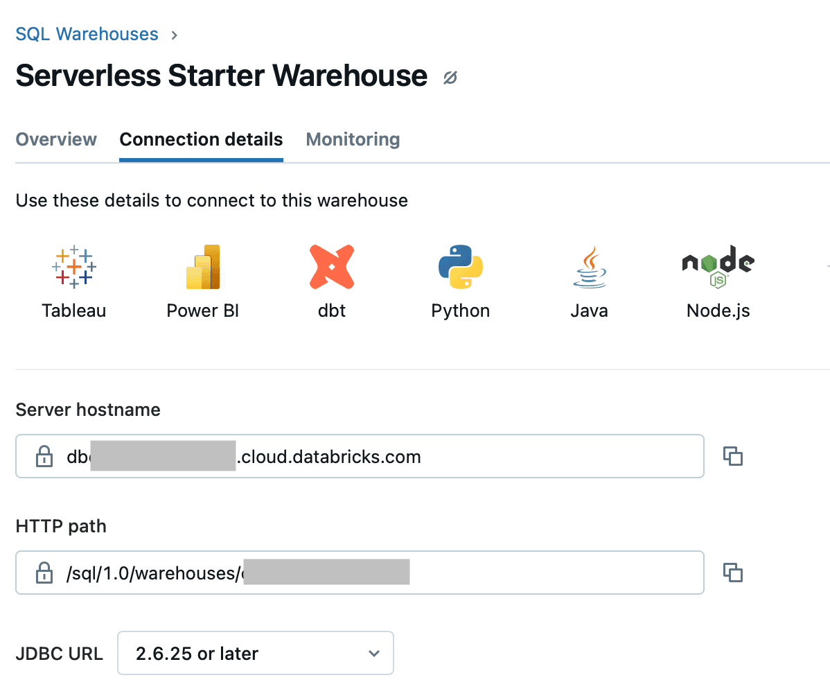Click the lock icon in Server hostname

tap(44, 456)
